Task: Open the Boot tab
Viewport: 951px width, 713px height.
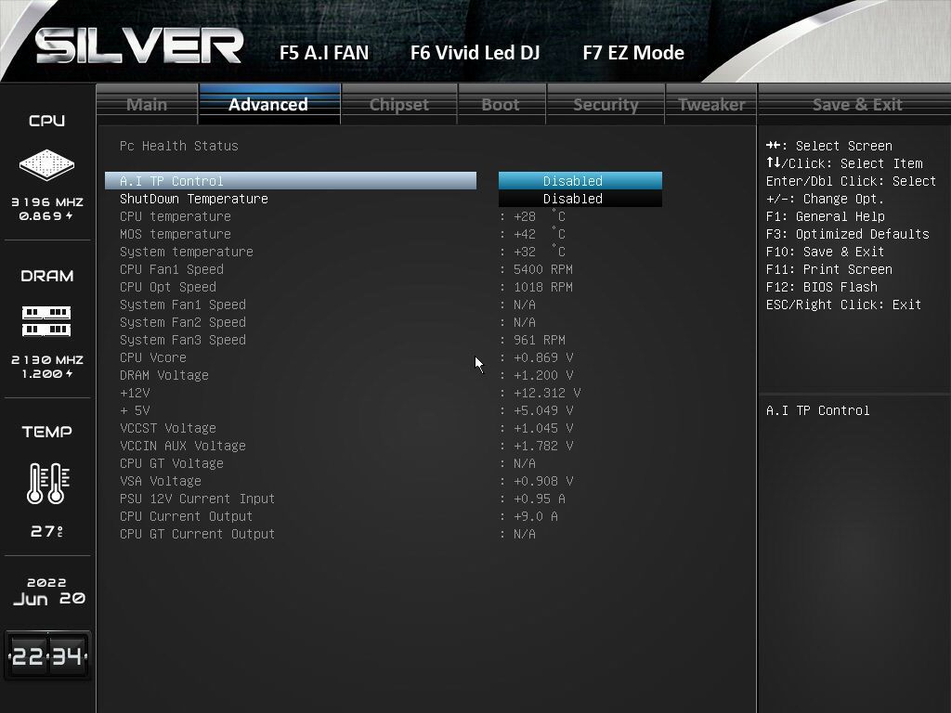Action: click(501, 104)
